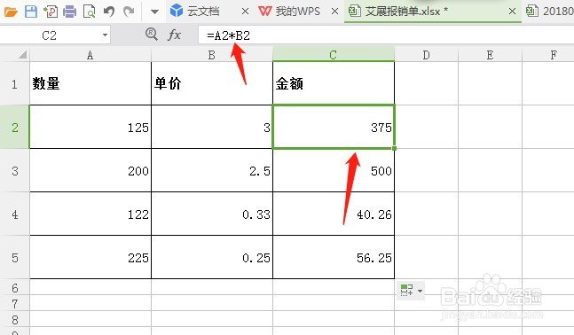Close the 云文档 tab
574x335 pixels.
[x=245, y=12]
